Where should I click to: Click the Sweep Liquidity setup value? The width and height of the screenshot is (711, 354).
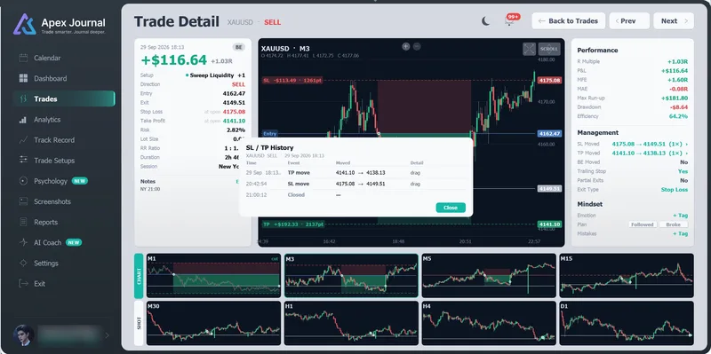(x=212, y=75)
